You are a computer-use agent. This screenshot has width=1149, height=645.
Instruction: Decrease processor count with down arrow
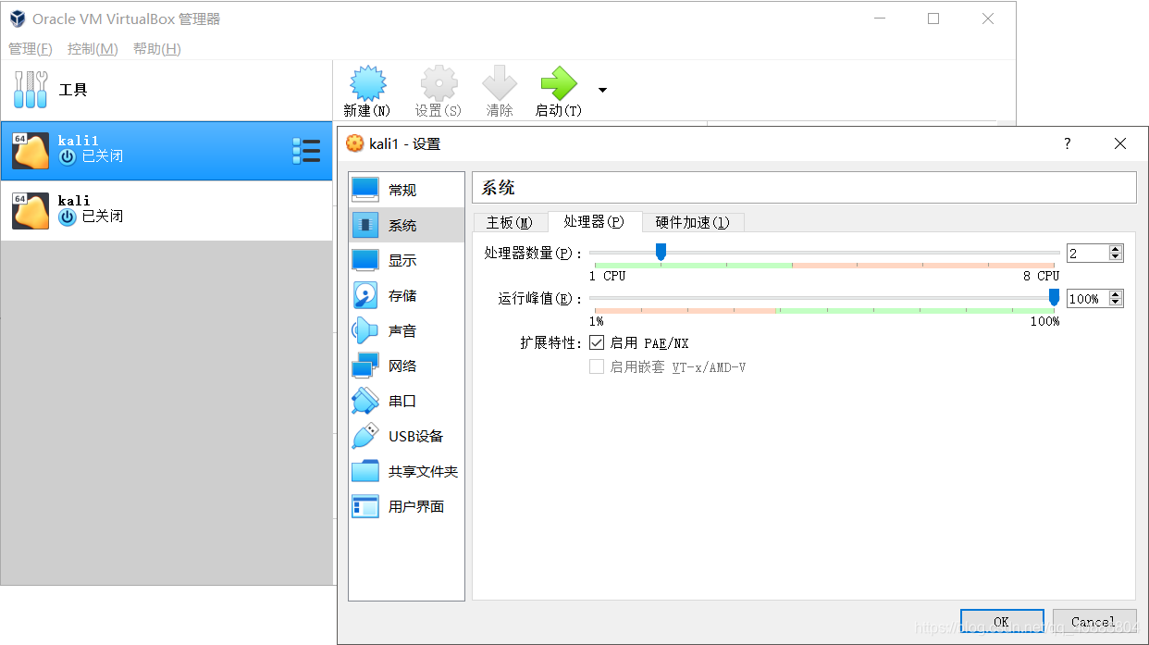click(1116, 257)
